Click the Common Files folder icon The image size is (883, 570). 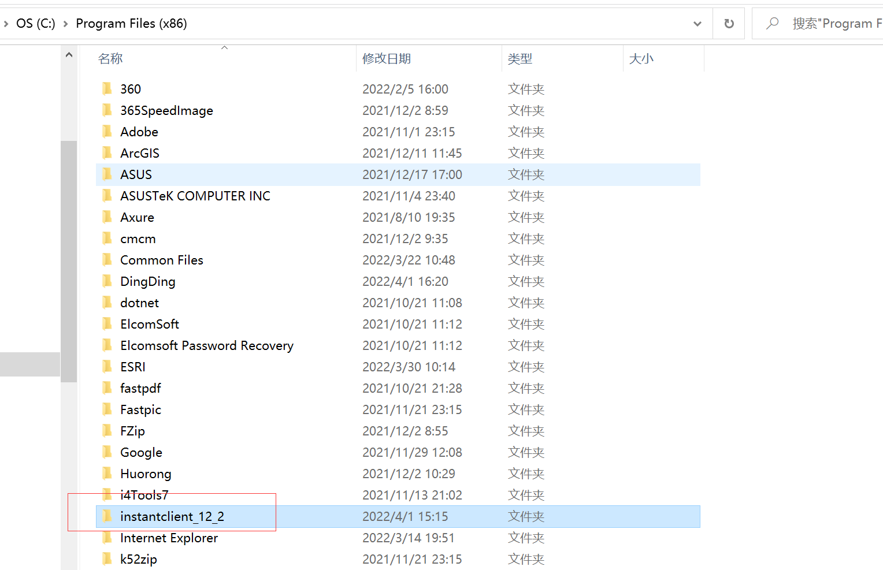pos(107,259)
